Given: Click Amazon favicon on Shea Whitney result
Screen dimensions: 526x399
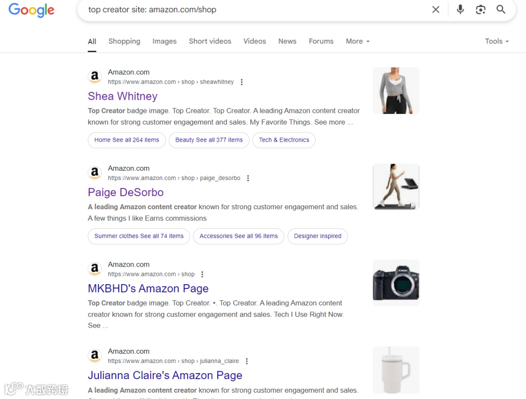Looking at the screenshot, I should point(95,77).
